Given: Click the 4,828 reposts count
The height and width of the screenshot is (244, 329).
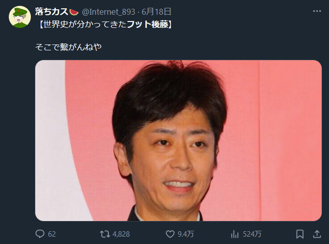Looking at the screenshot, I should (x=121, y=234).
